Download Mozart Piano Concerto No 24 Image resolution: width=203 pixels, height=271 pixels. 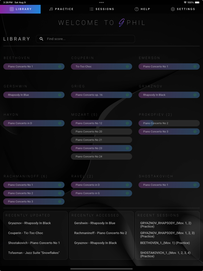coord(101,156)
